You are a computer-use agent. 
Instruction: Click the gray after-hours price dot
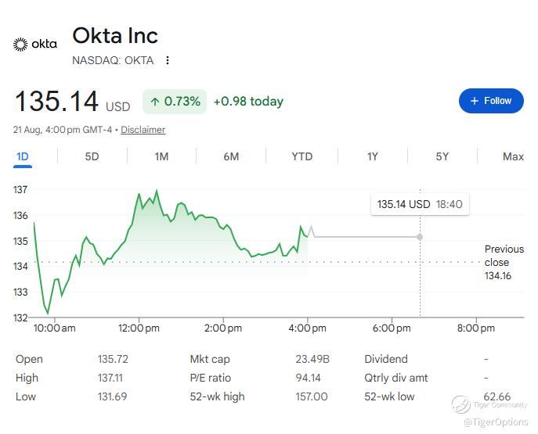point(420,237)
